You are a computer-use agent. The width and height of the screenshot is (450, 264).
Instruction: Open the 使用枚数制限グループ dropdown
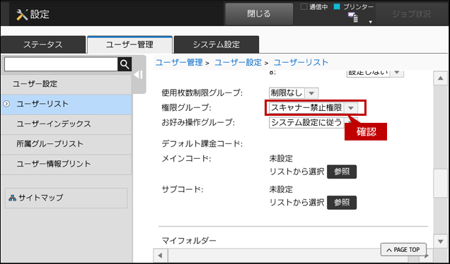click(294, 92)
